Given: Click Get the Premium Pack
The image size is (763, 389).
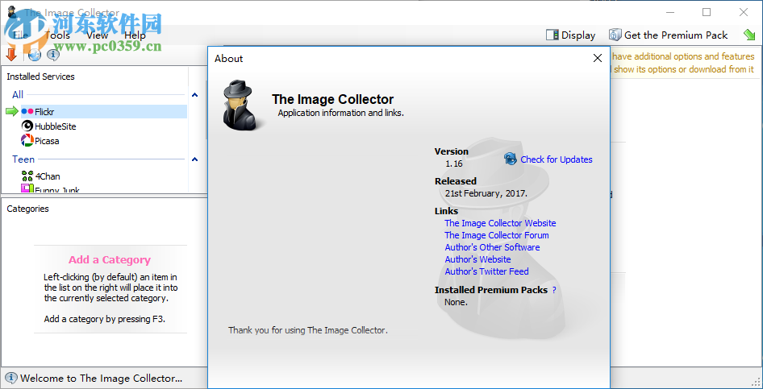Looking at the screenshot, I should pos(676,35).
